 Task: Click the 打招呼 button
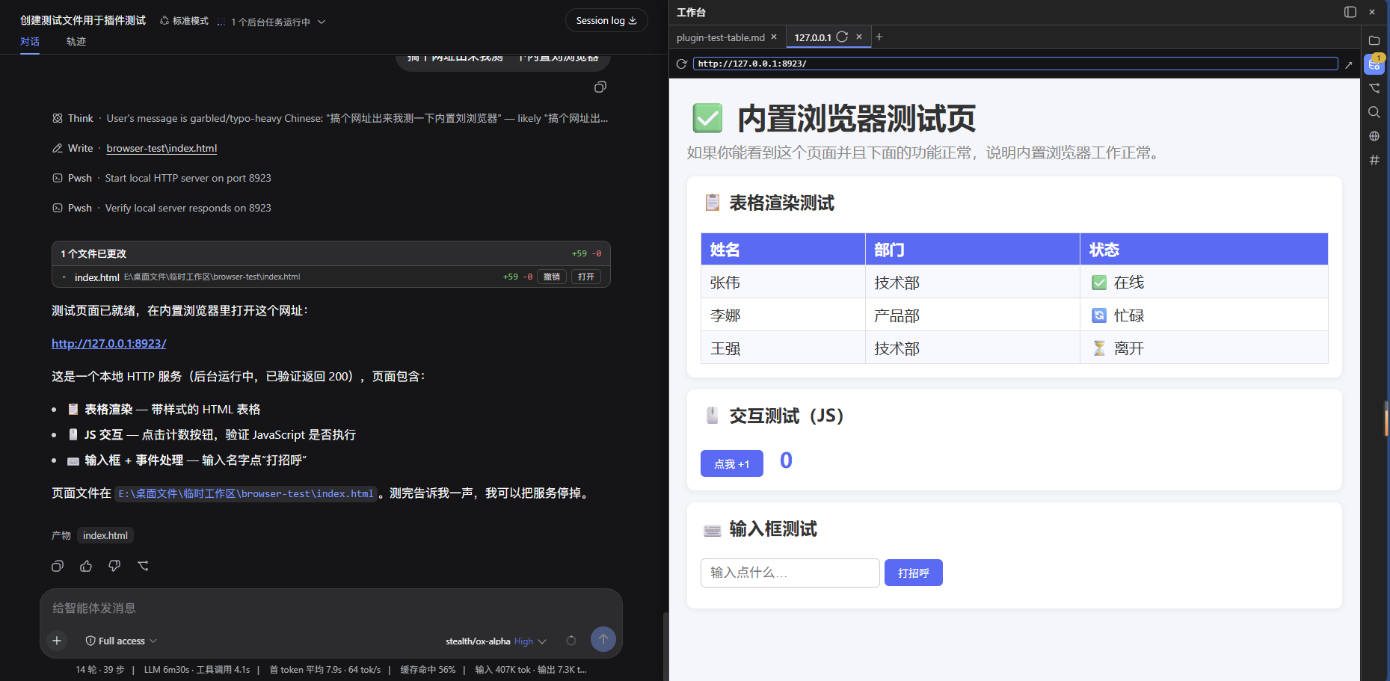click(x=914, y=573)
